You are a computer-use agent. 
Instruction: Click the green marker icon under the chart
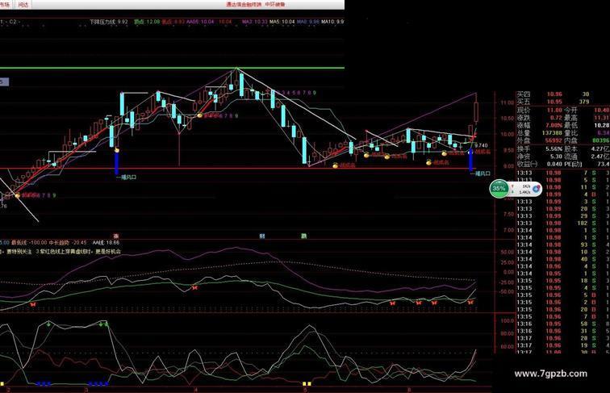(x=304, y=236)
